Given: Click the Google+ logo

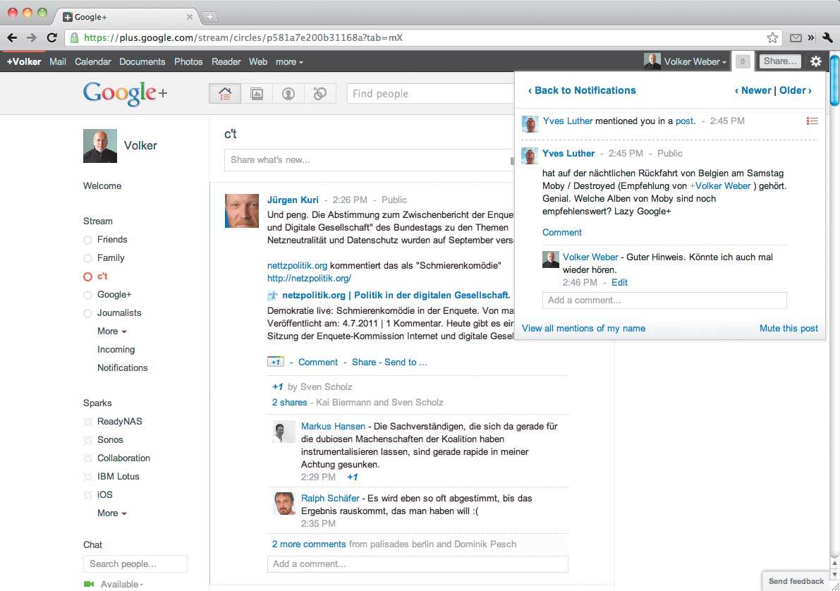Looking at the screenshot, I should click(x=126, y=93).
